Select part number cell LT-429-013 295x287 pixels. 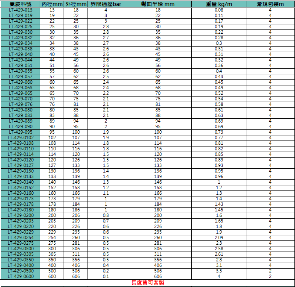pyautogui.click(x=20, y=10)
